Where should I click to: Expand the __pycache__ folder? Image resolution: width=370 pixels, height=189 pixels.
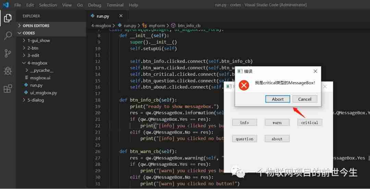(51, 70)
